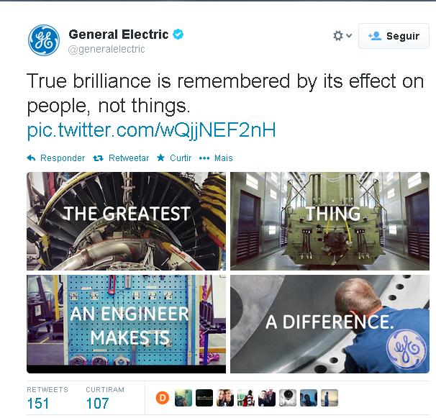
Task: Open the gear settings dropdown menu
Action: point(342,36)
